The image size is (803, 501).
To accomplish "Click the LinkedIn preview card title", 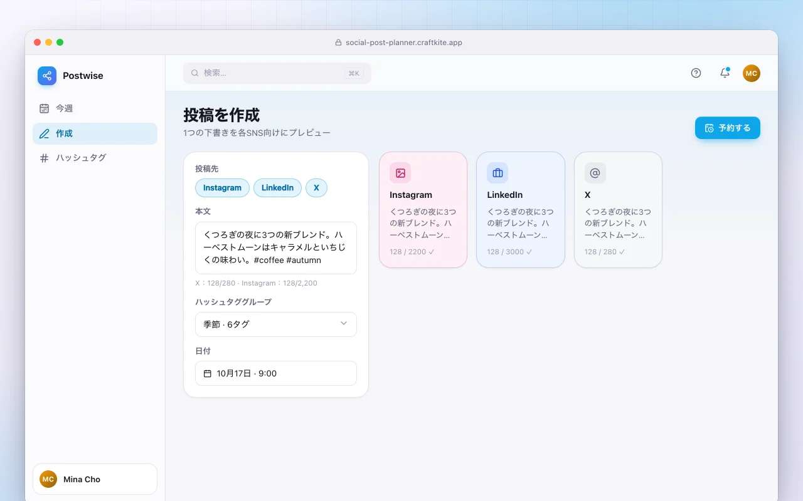I will click(505, 195).
